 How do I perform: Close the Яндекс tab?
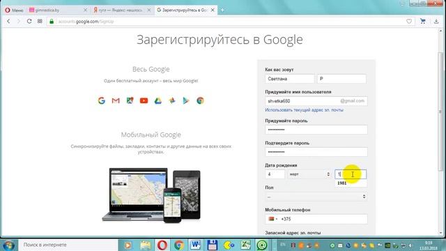point(148,10)
